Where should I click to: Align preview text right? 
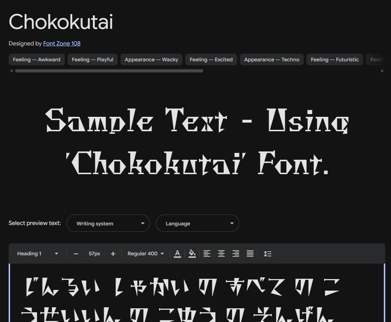pyautogui.click(x=236, y=253)
